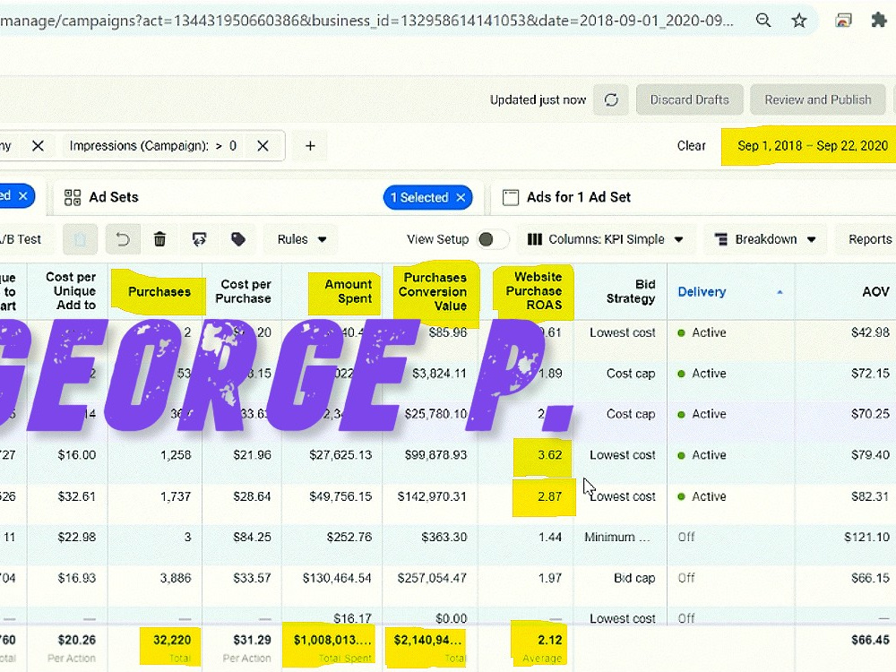The width and height of the screenshot is (896, 672).
Task: Click the export share icon beside trash
Action: point(199,239)
